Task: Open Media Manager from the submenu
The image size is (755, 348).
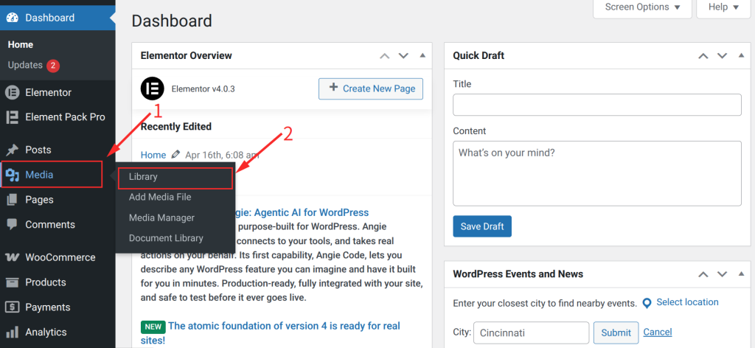Action: click(161, 218)
